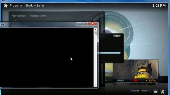This screenshot has width=170, height=95.
Task: Click the MY KIDS label in preview
Action: point(121,80)
